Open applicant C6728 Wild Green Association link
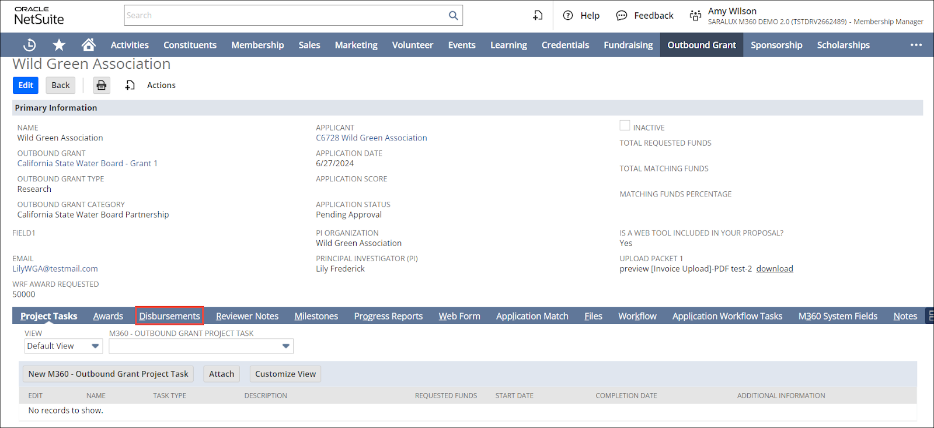Image resolution: width=934 pixels, height=428 pixels. [371, 138]
